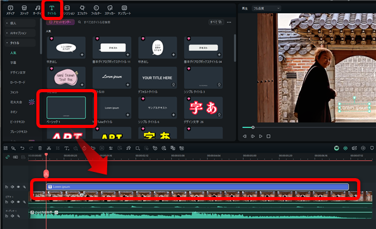Open the フル品質 playback quality dropdown

[x=266, y=8]
